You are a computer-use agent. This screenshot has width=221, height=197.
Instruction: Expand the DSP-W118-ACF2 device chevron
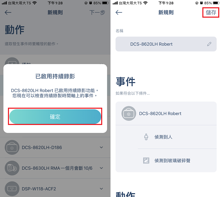101,189
